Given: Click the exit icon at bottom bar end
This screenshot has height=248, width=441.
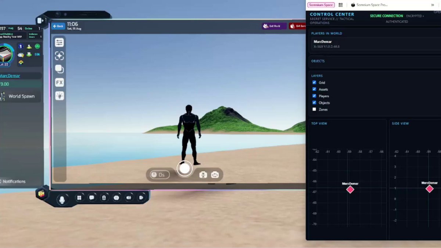Looking at the screenshot, I should click(x=141, y=198).
